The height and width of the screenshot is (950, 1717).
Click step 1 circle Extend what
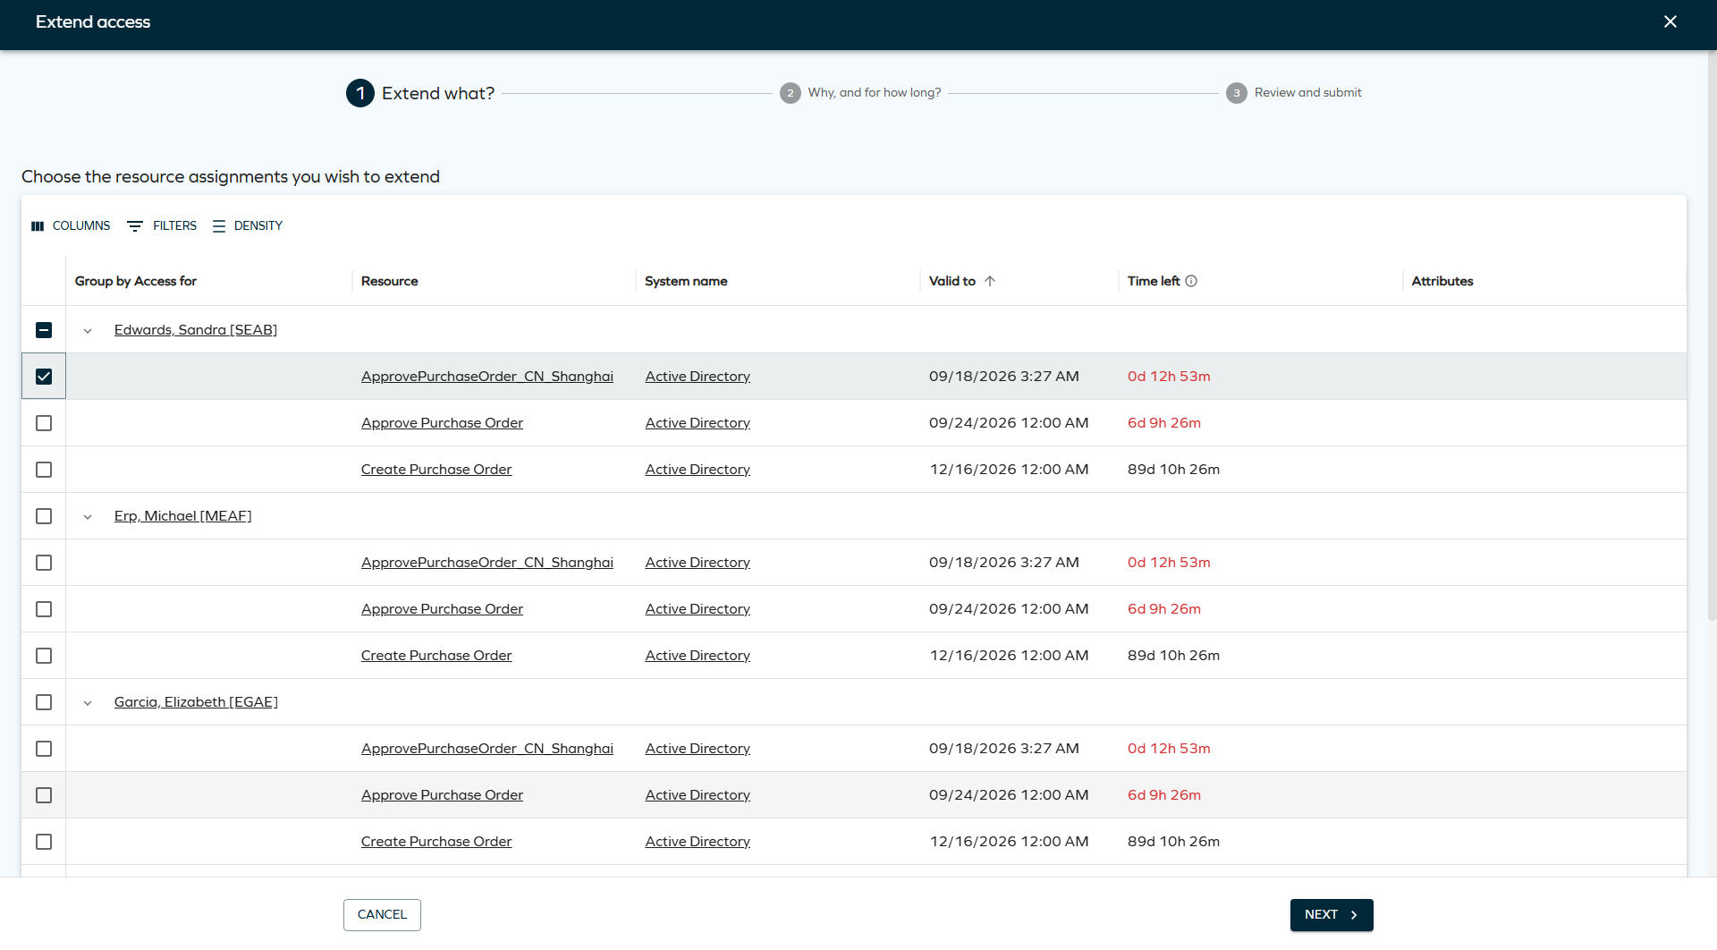pos(360,93)
